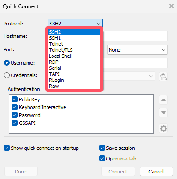Viewport: 177px width, 179px height.
Task: Toggle Show quick connect on startup
Action: [x=6, y=148]
